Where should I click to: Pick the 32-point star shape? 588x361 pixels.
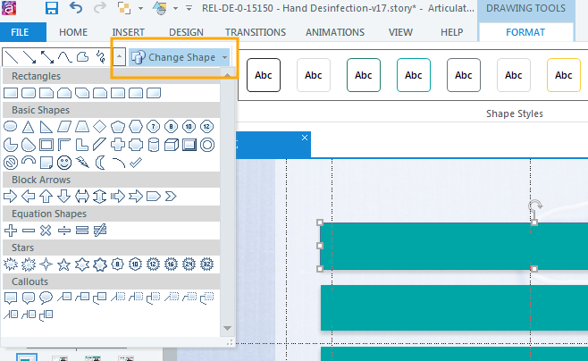(207, 264)
